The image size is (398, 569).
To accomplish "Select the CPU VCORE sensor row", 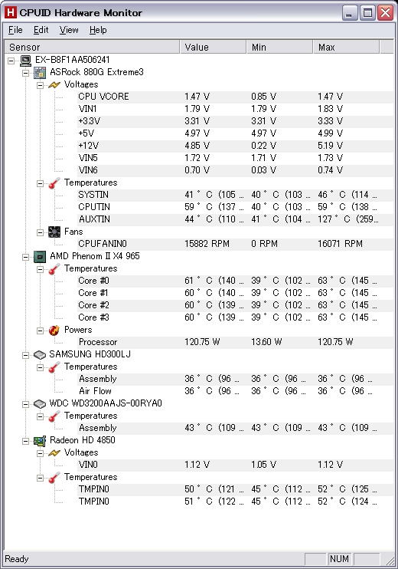I will 236,97.
